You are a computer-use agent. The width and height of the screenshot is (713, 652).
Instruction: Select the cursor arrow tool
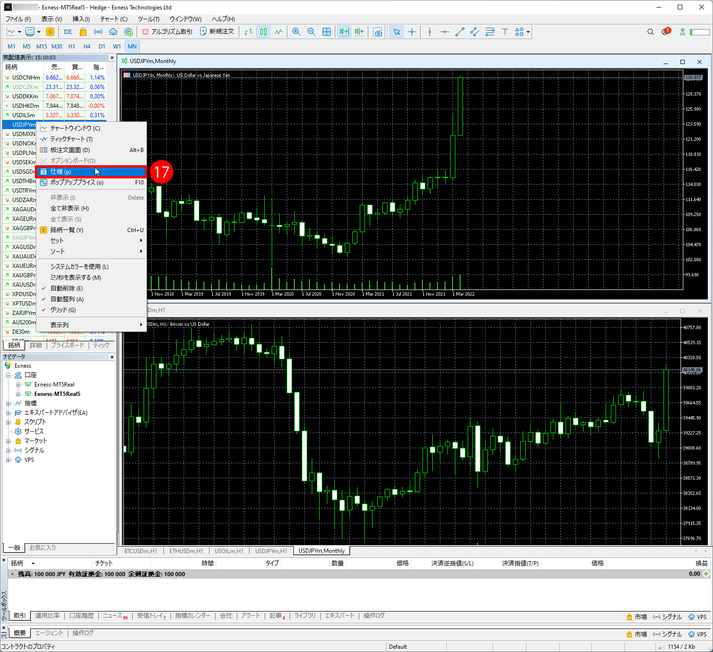pyautogui.click(x=397, y=32)
